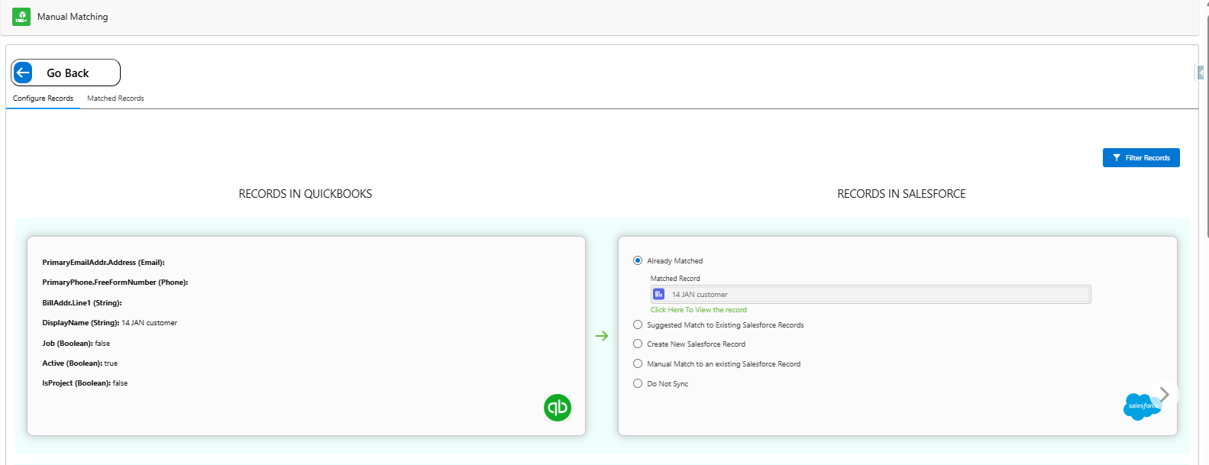Click the Filter Records button

pyautogui.click(x=1141, y=157)
